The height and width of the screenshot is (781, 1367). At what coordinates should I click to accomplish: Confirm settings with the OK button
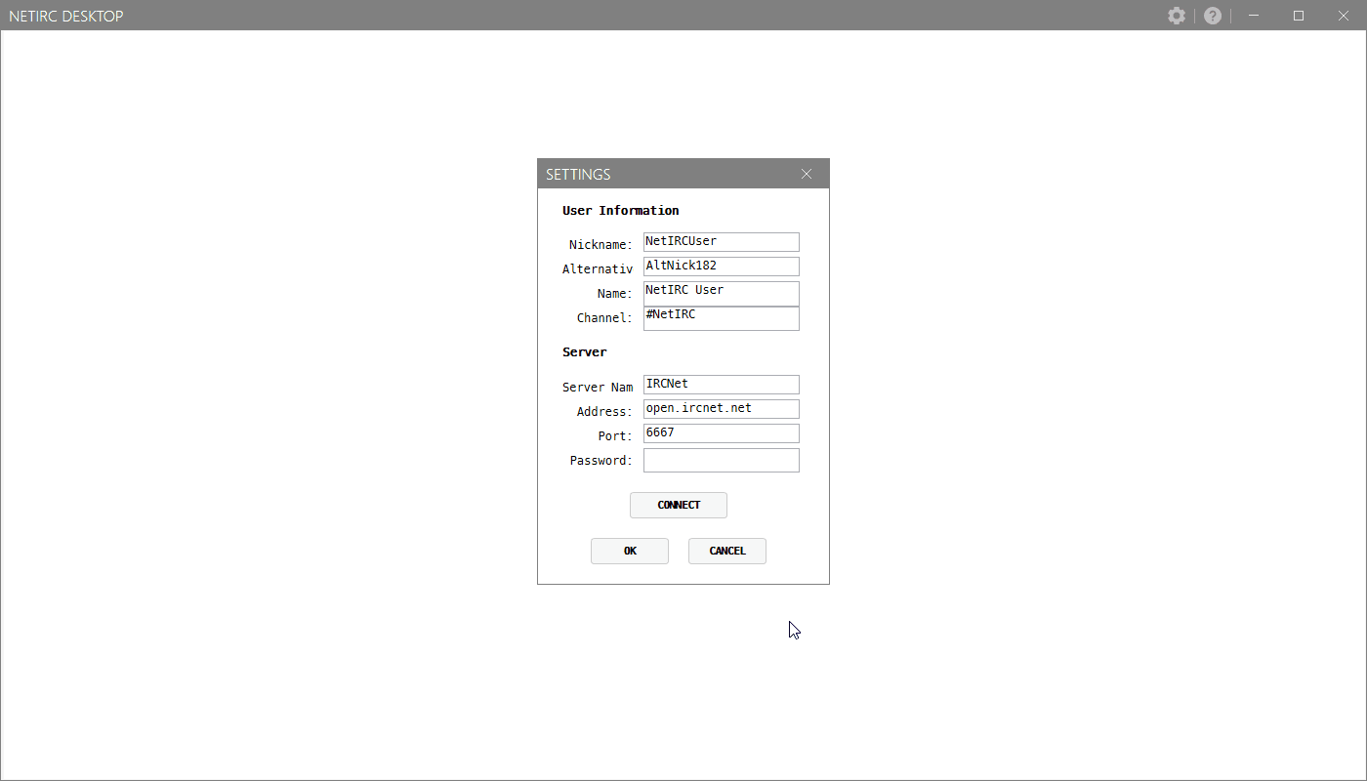coord(630,551)
